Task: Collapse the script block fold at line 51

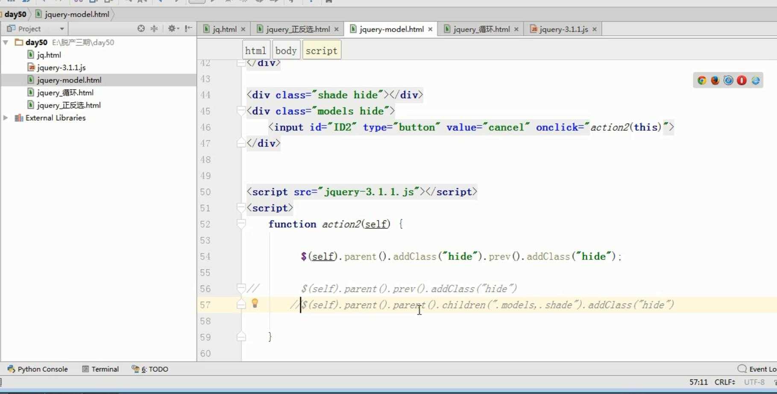Action: pyautogui.click(x=241, y=208)
